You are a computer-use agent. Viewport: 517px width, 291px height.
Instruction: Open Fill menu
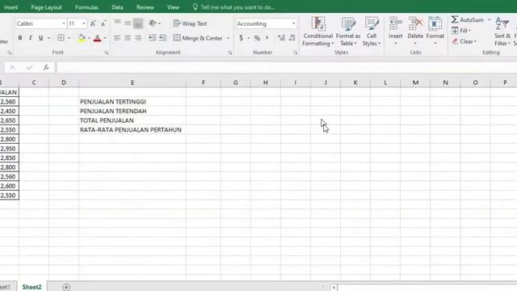(x=461, y=31)
